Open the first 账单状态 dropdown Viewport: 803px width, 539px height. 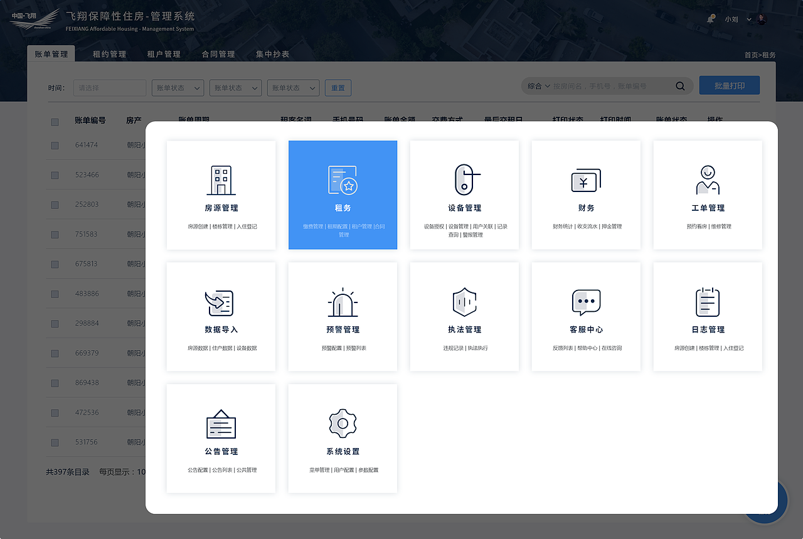pos(178,88)
